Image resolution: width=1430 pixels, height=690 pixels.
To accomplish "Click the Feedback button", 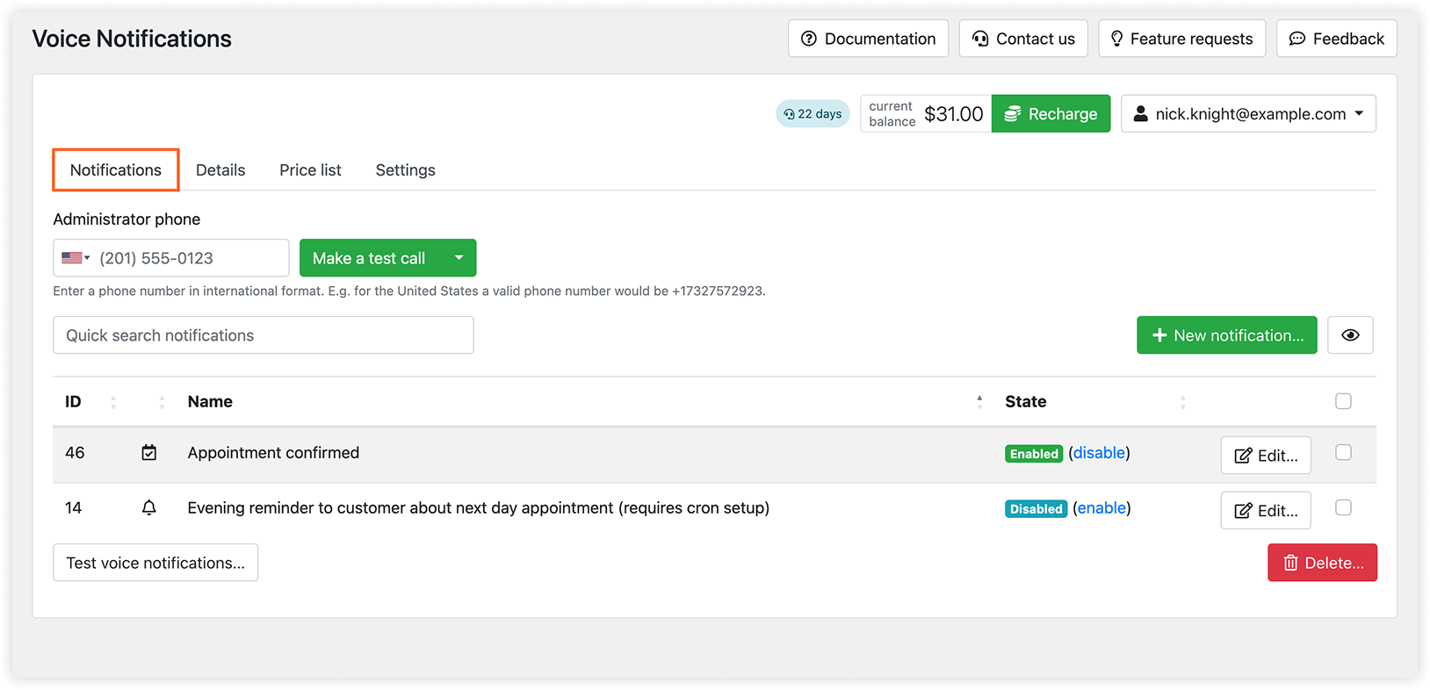I will [x=1336, y=39].
